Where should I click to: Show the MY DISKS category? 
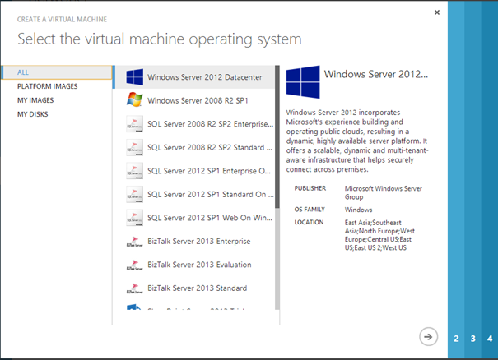pyautogui.click(x=32, y=114)
